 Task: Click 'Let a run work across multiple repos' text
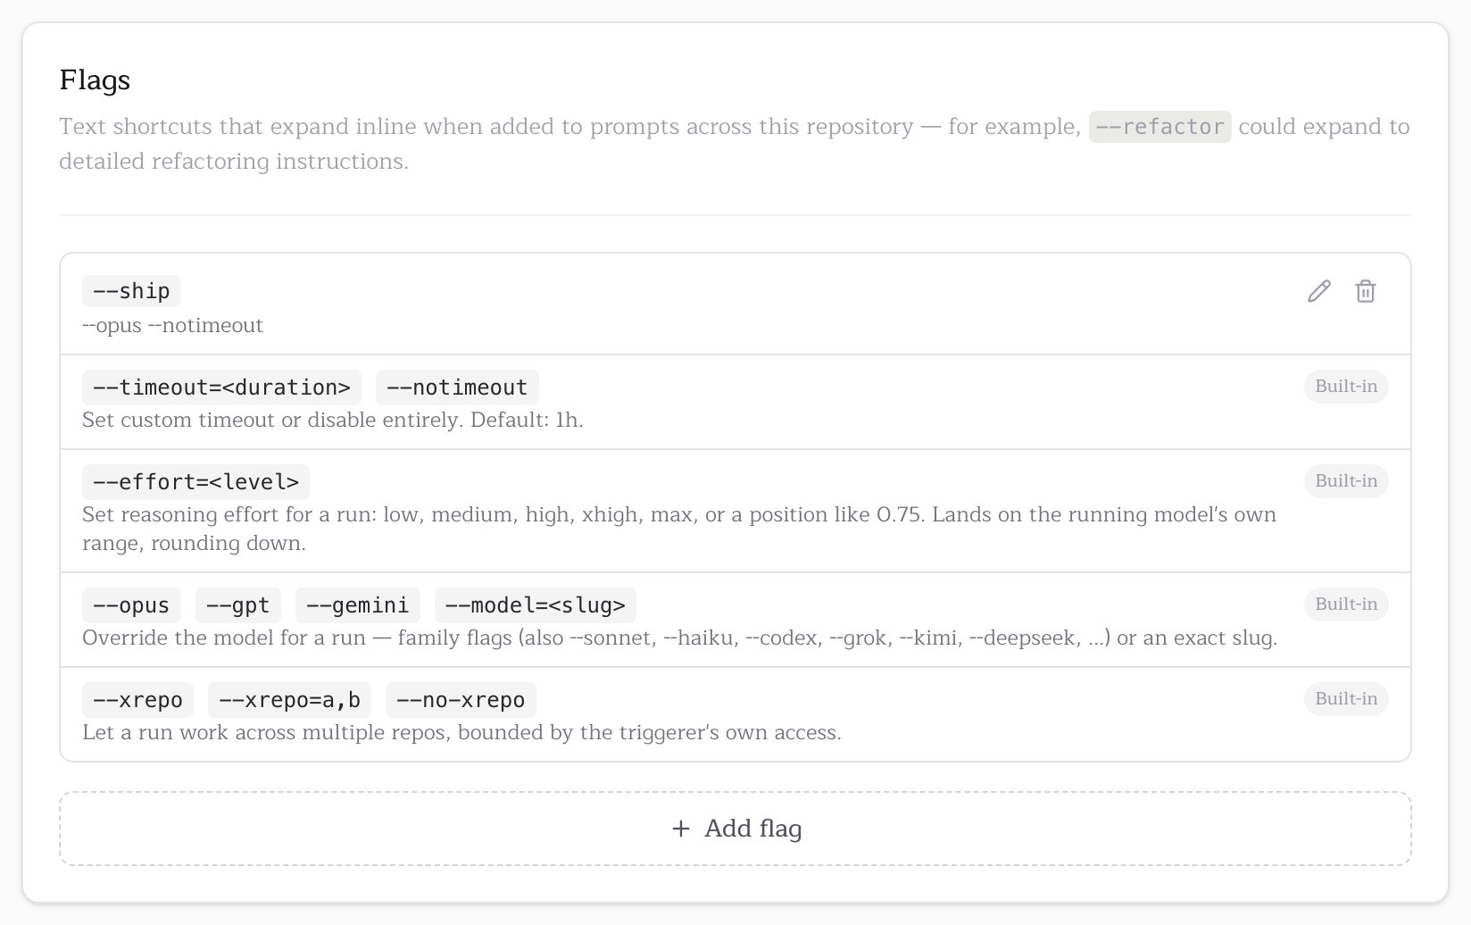(x=461, y=732)
